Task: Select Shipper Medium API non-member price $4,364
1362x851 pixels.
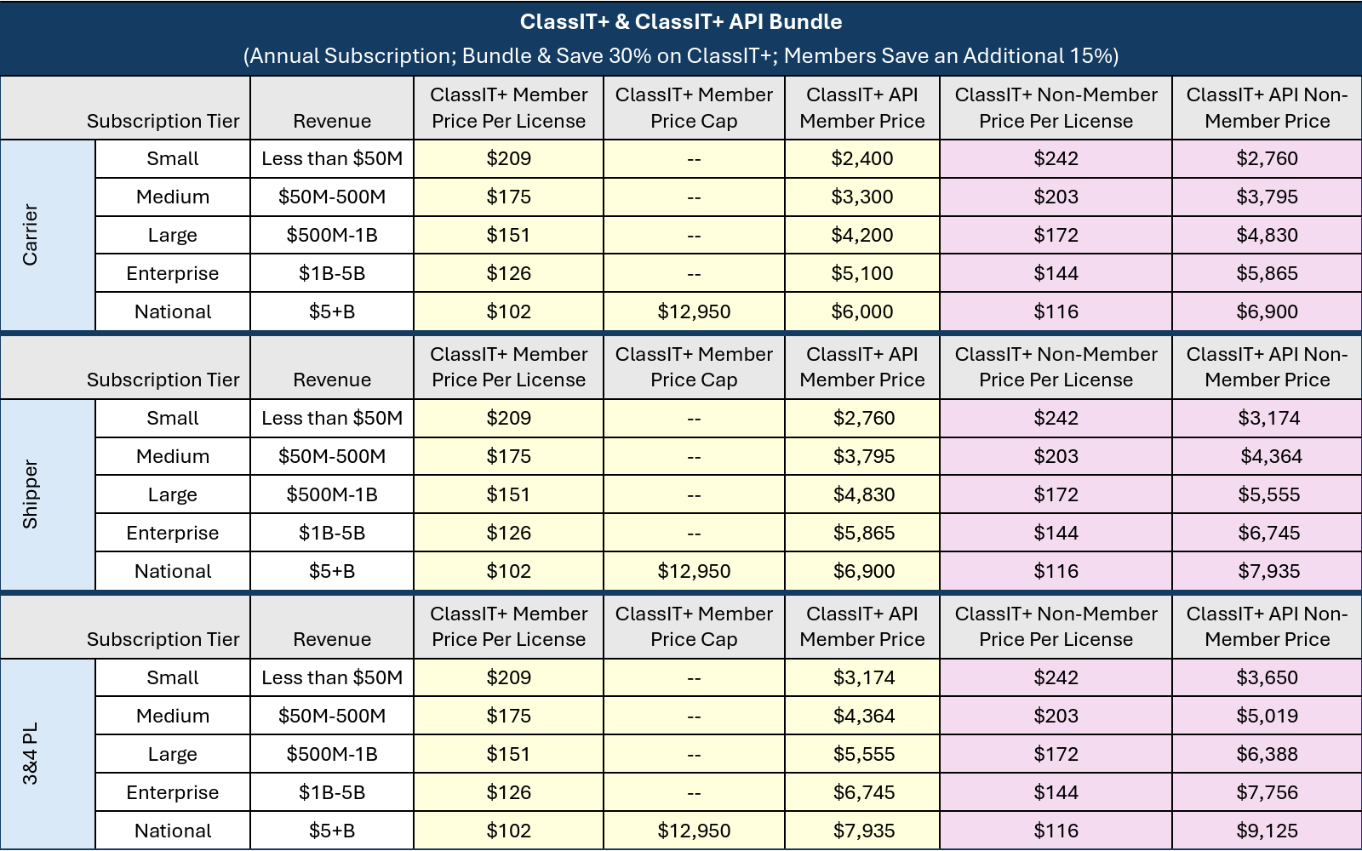Action: click(x=1270, y=456)
